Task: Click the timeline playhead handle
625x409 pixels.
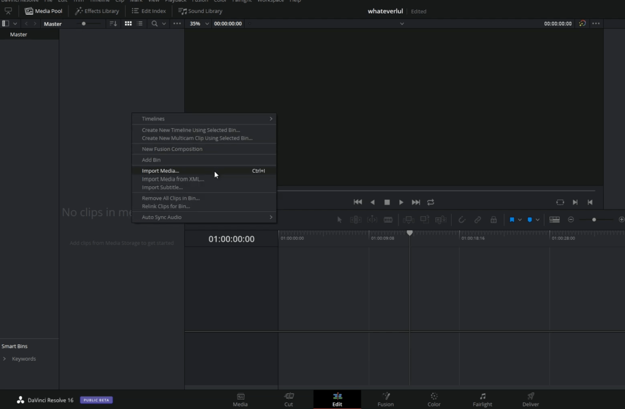Action: point(410,233)
